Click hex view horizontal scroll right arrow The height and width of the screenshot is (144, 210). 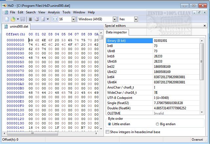pyautogui.click(x=96, y=133)
